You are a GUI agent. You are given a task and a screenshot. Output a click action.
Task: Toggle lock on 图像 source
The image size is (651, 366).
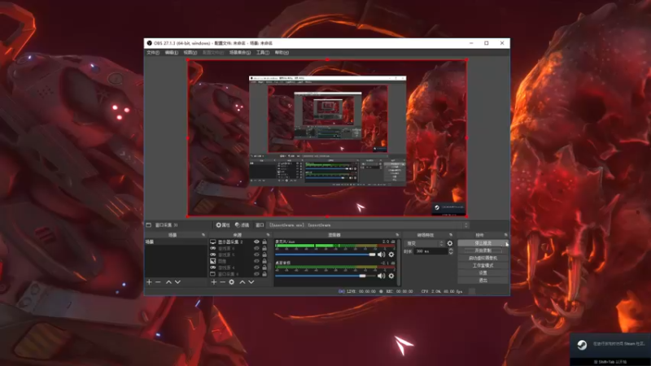264,261
